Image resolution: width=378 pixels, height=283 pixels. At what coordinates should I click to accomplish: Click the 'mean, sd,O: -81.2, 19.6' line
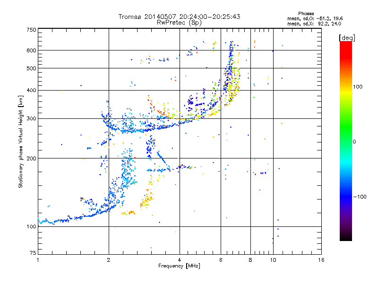(x=315, y=18)
